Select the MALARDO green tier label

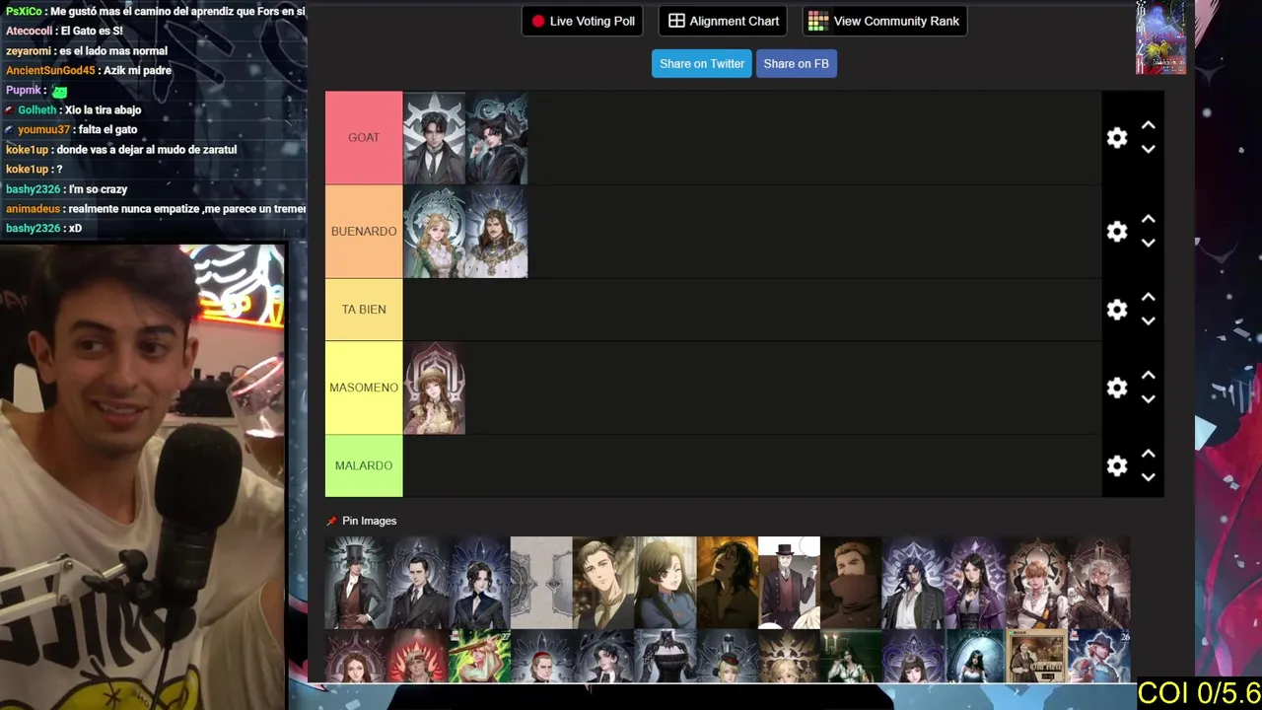click(364, 465)
